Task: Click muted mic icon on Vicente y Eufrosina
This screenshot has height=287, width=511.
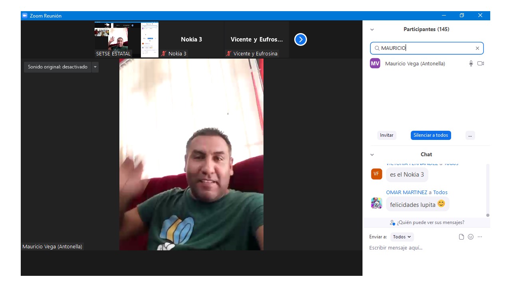Action: point(229,53)
